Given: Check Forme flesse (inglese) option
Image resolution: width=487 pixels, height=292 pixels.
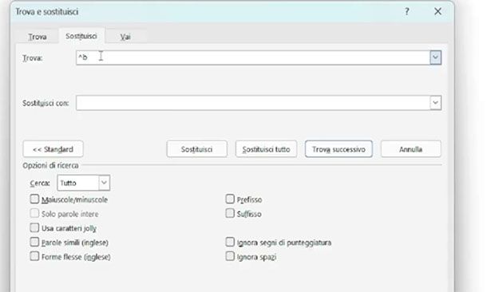Looking at the screenshot, I should 34,256.
